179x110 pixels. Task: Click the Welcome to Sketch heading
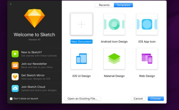click(34, 35)
